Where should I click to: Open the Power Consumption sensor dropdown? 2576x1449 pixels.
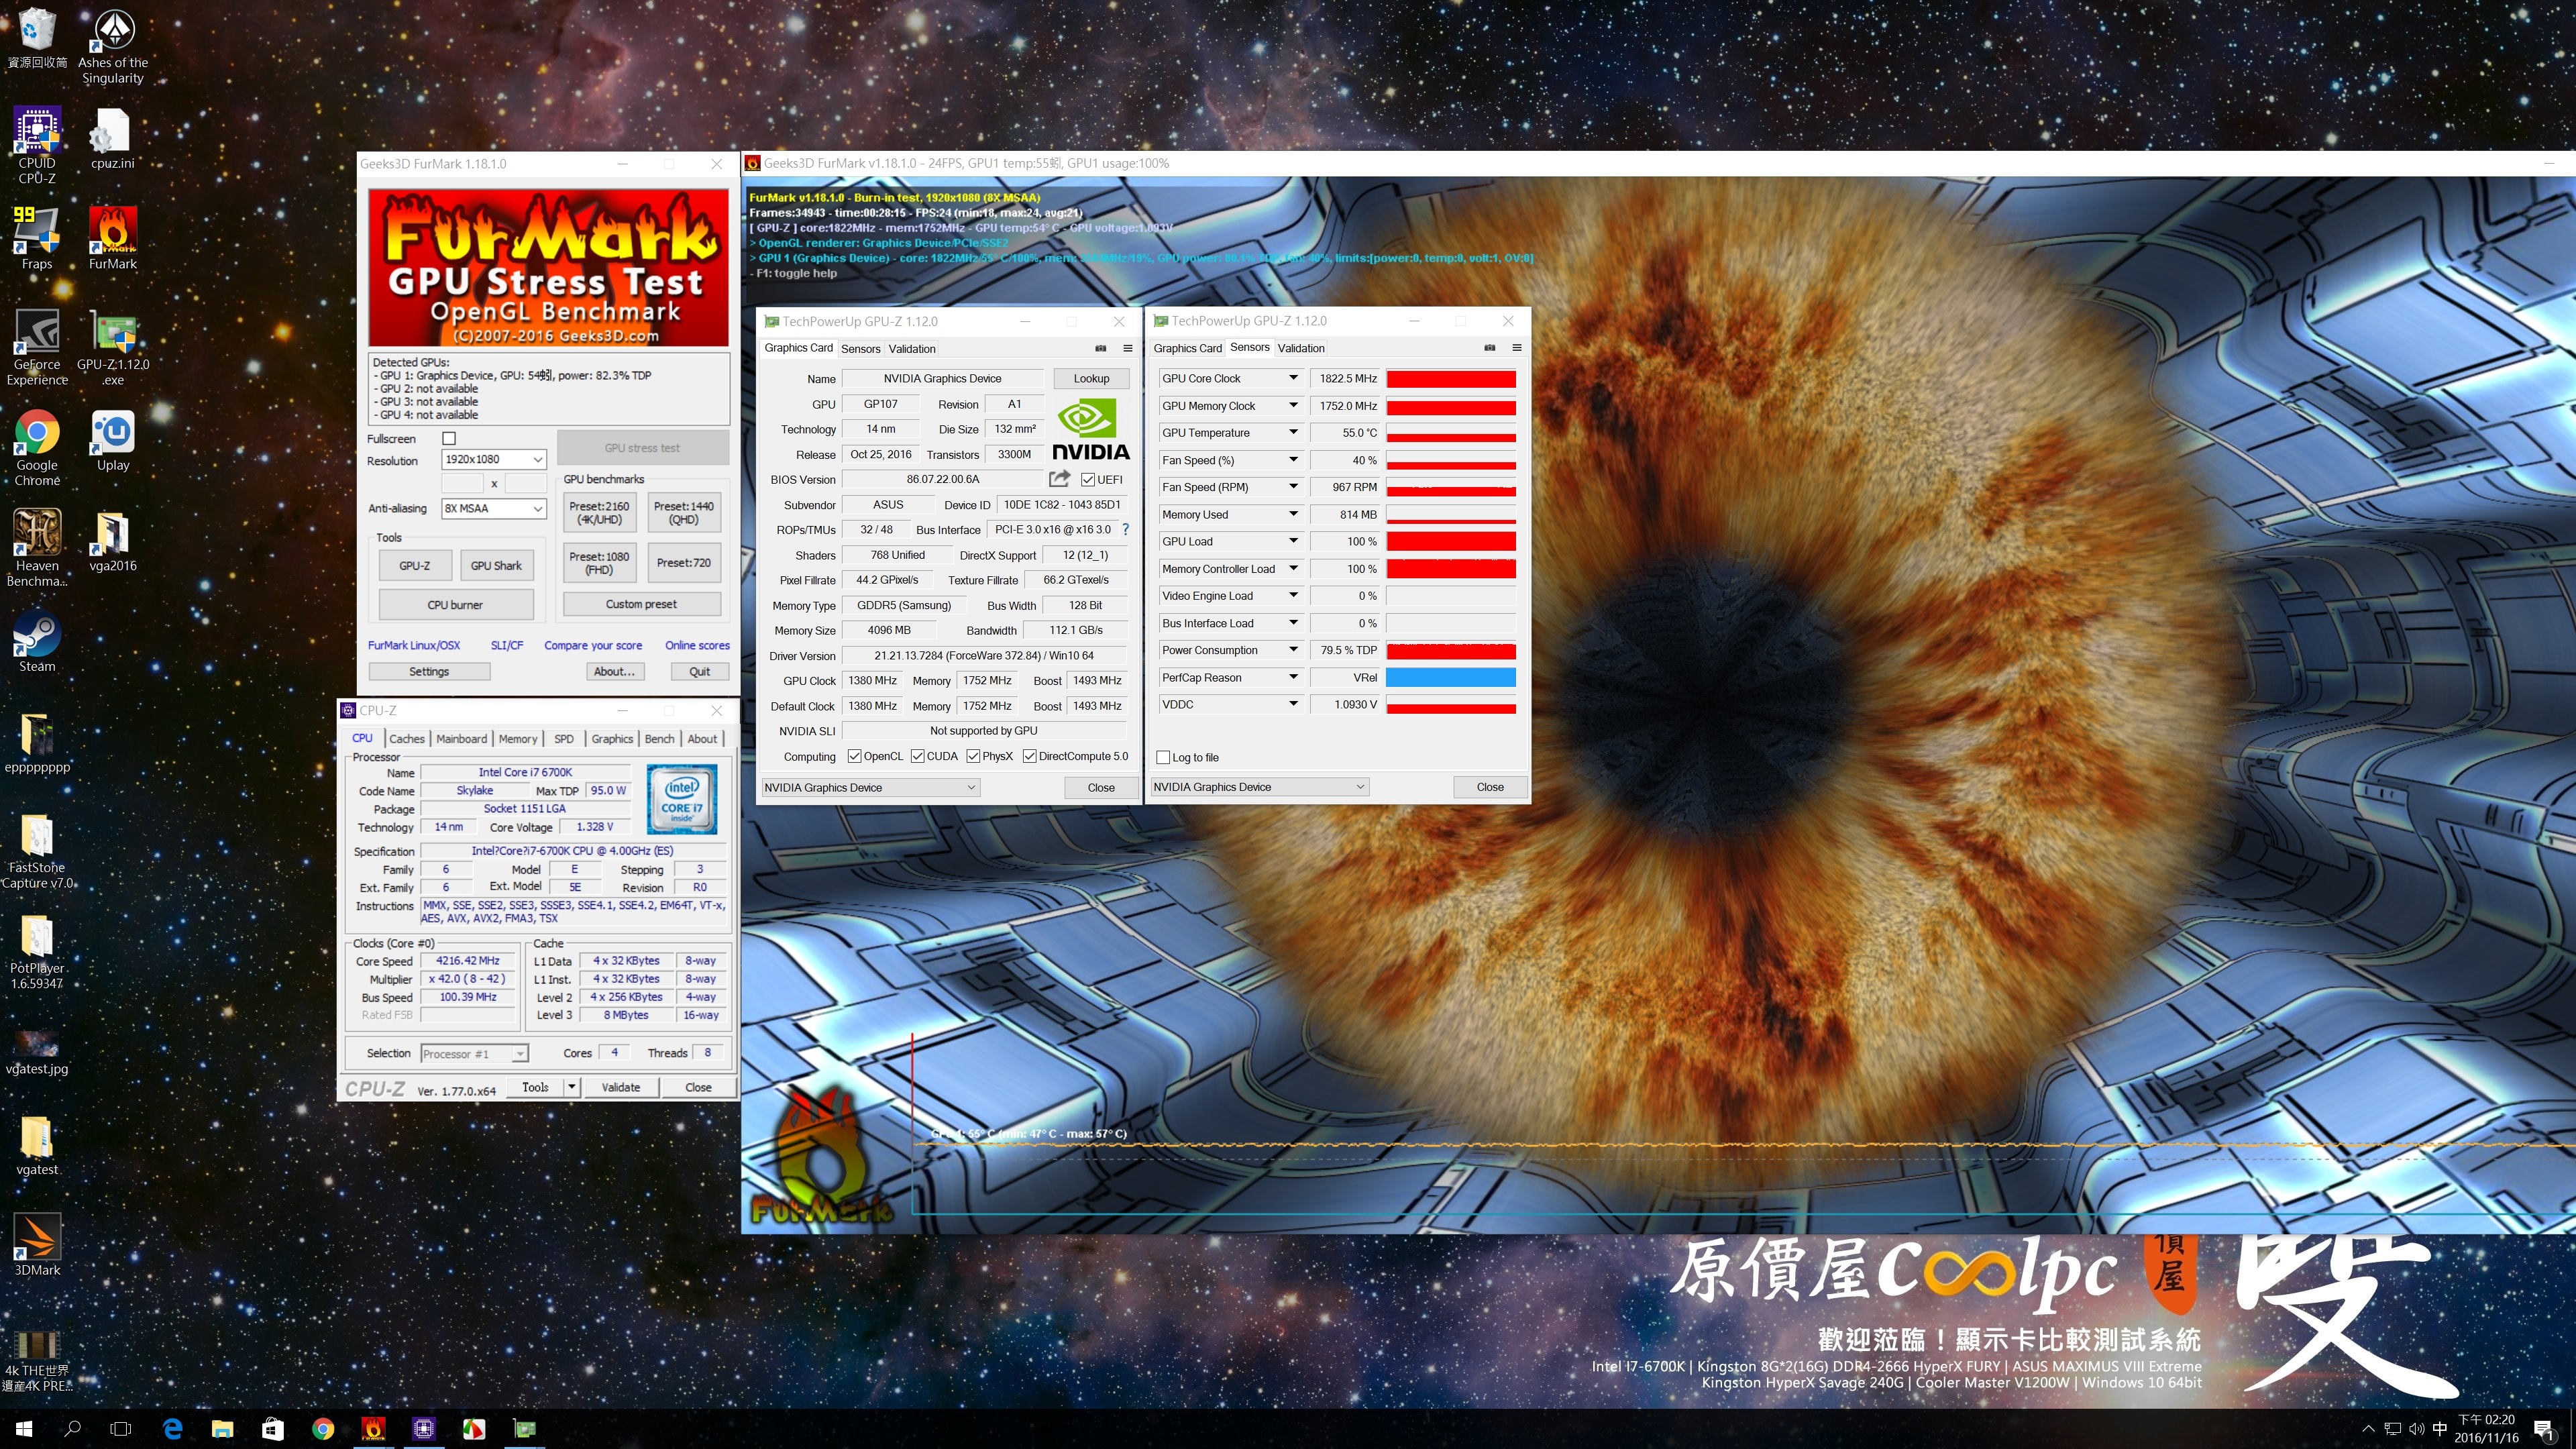tap(1293, 650)
